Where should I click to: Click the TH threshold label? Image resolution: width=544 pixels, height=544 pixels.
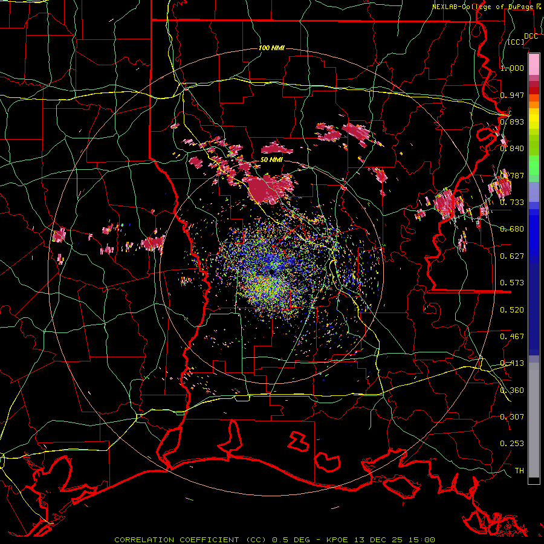click(519, 470)
